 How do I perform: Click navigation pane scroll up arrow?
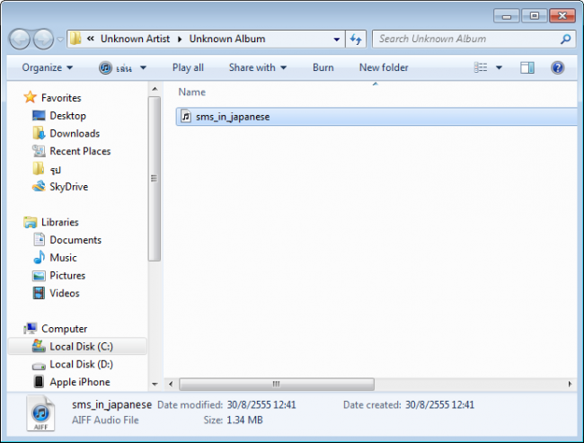[x=155, y=89]
